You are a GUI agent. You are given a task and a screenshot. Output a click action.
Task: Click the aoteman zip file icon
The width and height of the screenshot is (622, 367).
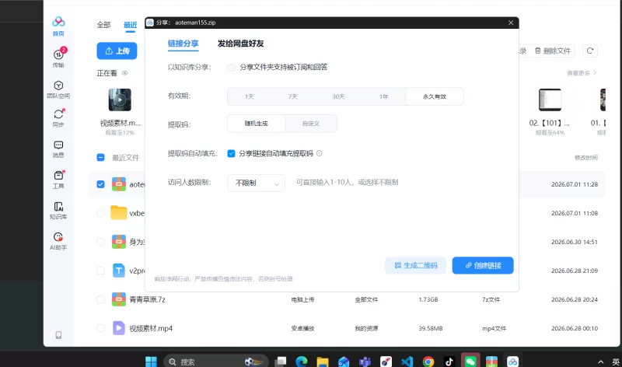click(119, 184)
